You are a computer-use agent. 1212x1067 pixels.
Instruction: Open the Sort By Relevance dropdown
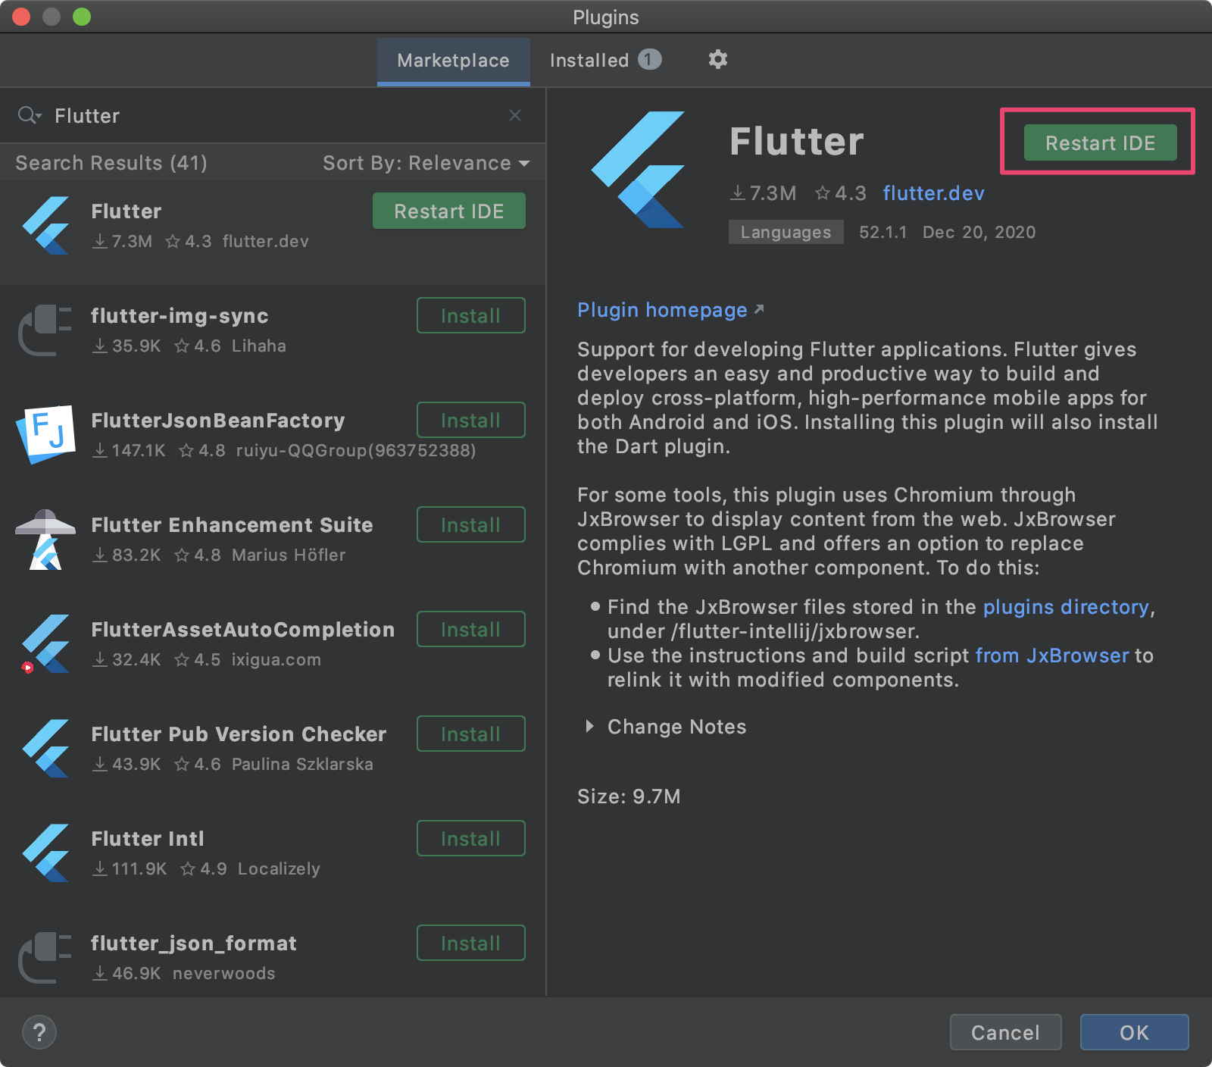pos(426,163)
